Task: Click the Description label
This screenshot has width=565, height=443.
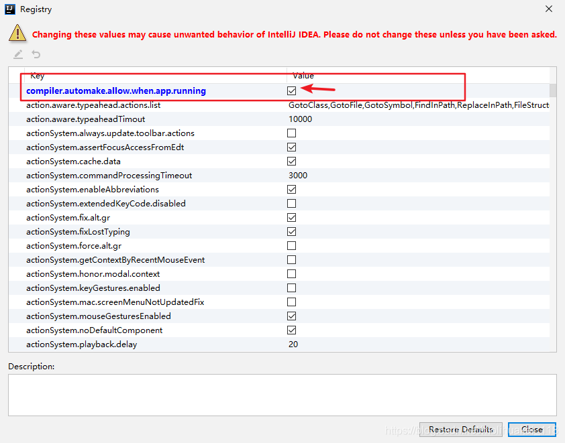Action: click(x=32, y=367)
